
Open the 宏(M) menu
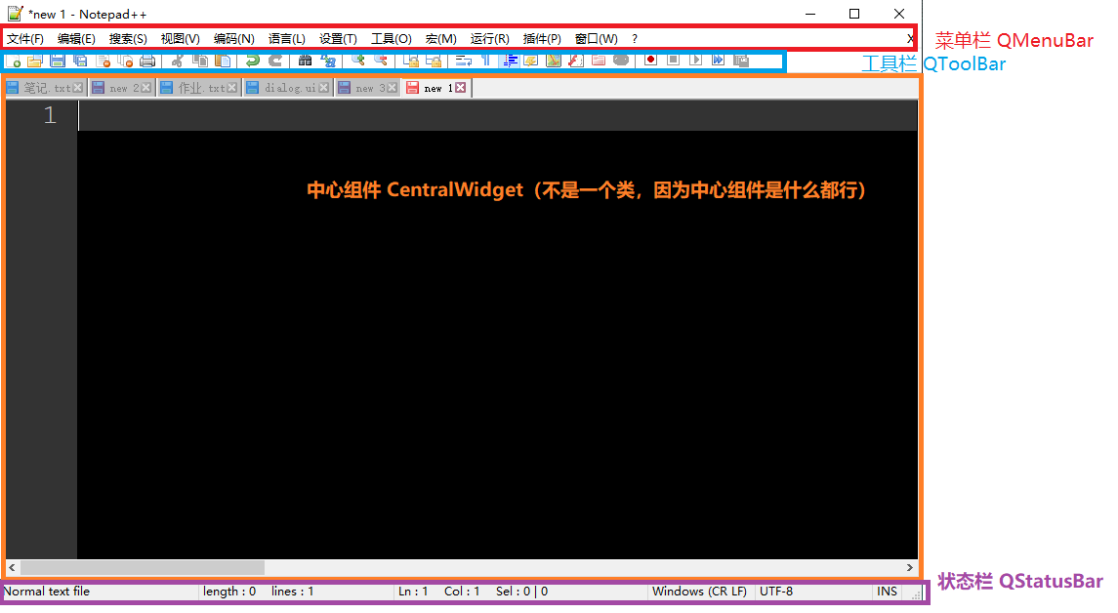pyautogui.click(x=440, y=39)
